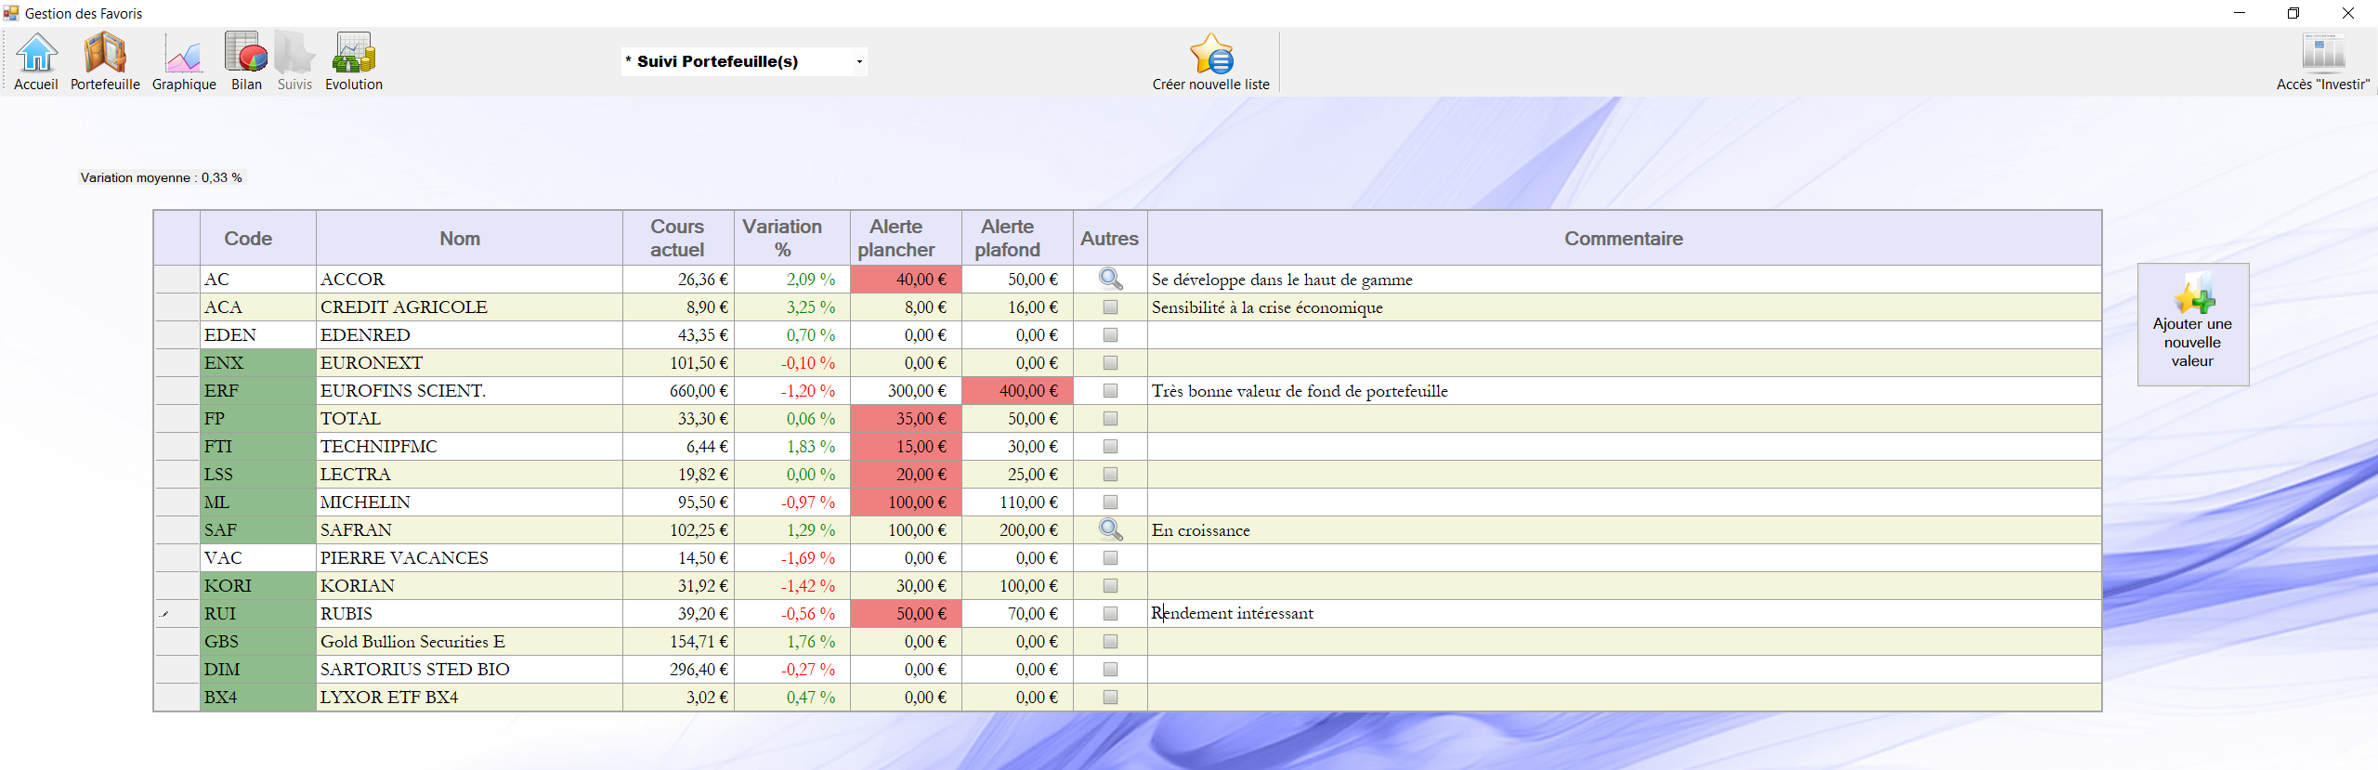
Task: Tick Autres checkbox for LECTRA
Action: (1110, 475)
